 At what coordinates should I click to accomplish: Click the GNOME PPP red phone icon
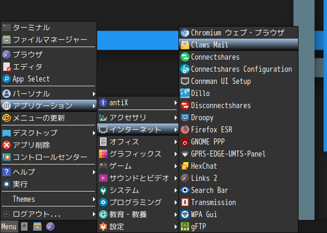tap(185, 142)
